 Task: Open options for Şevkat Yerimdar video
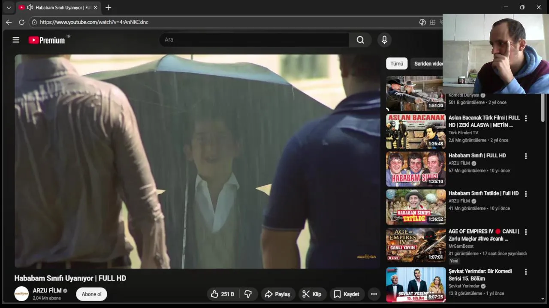(x=526, y=272)
